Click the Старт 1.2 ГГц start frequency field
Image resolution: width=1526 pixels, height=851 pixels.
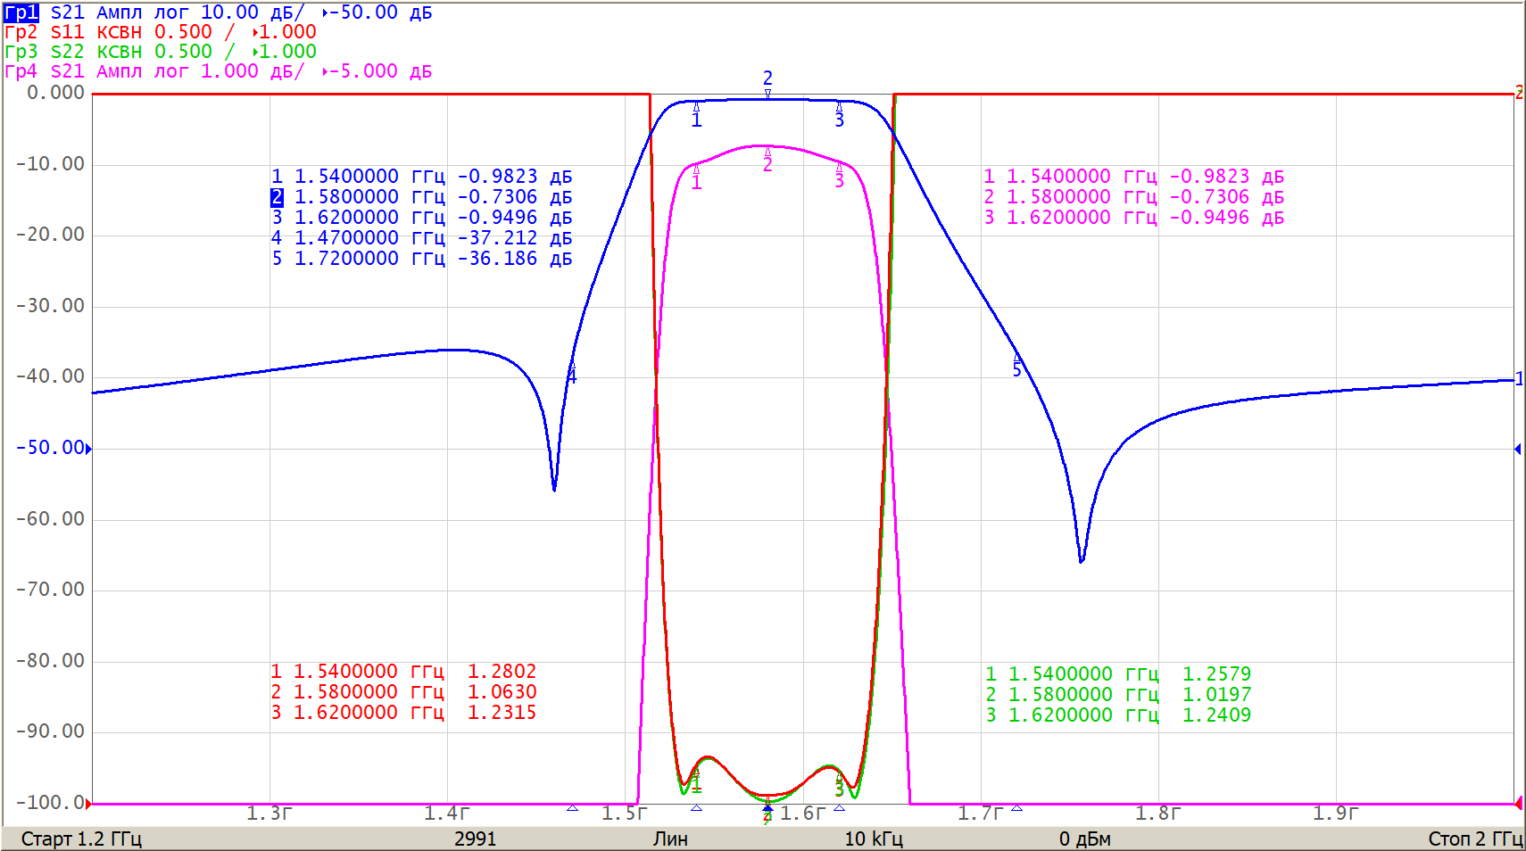[x=81, y=839]
